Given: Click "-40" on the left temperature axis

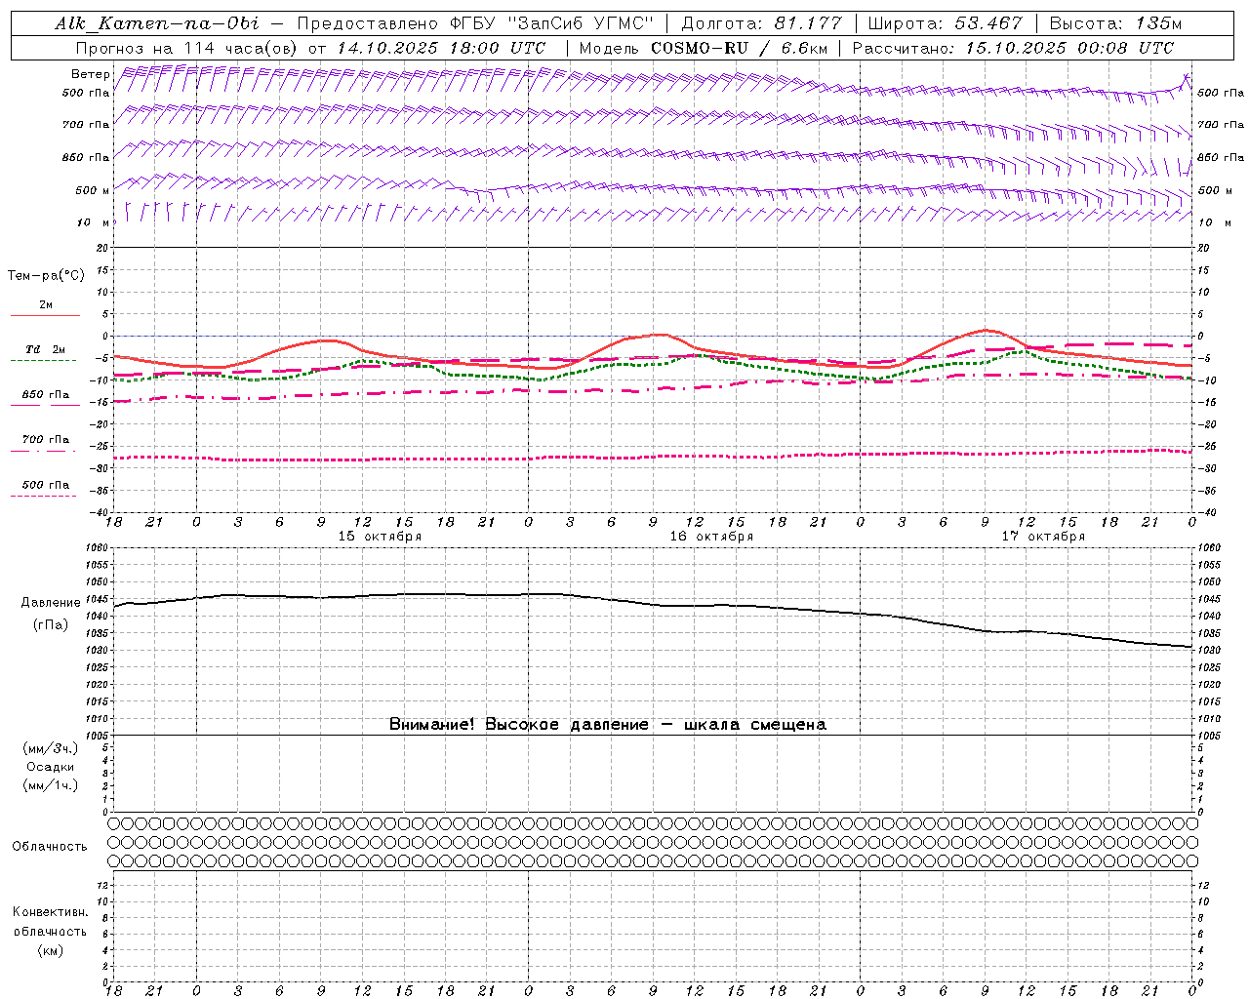Looking at the screenshot, I should click(x=101, y=513).
